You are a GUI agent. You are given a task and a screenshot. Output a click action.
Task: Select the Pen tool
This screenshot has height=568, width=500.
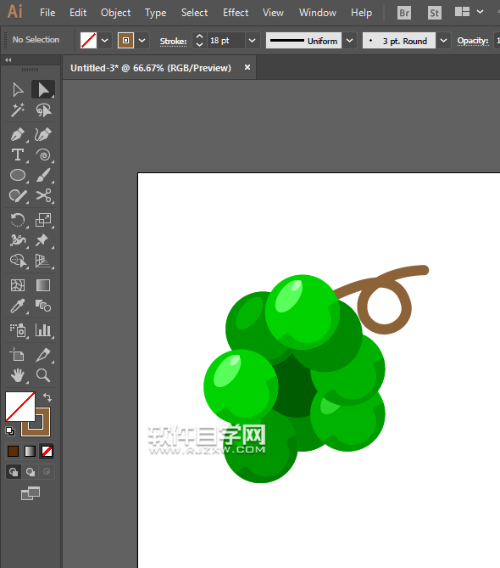[17, 135]
